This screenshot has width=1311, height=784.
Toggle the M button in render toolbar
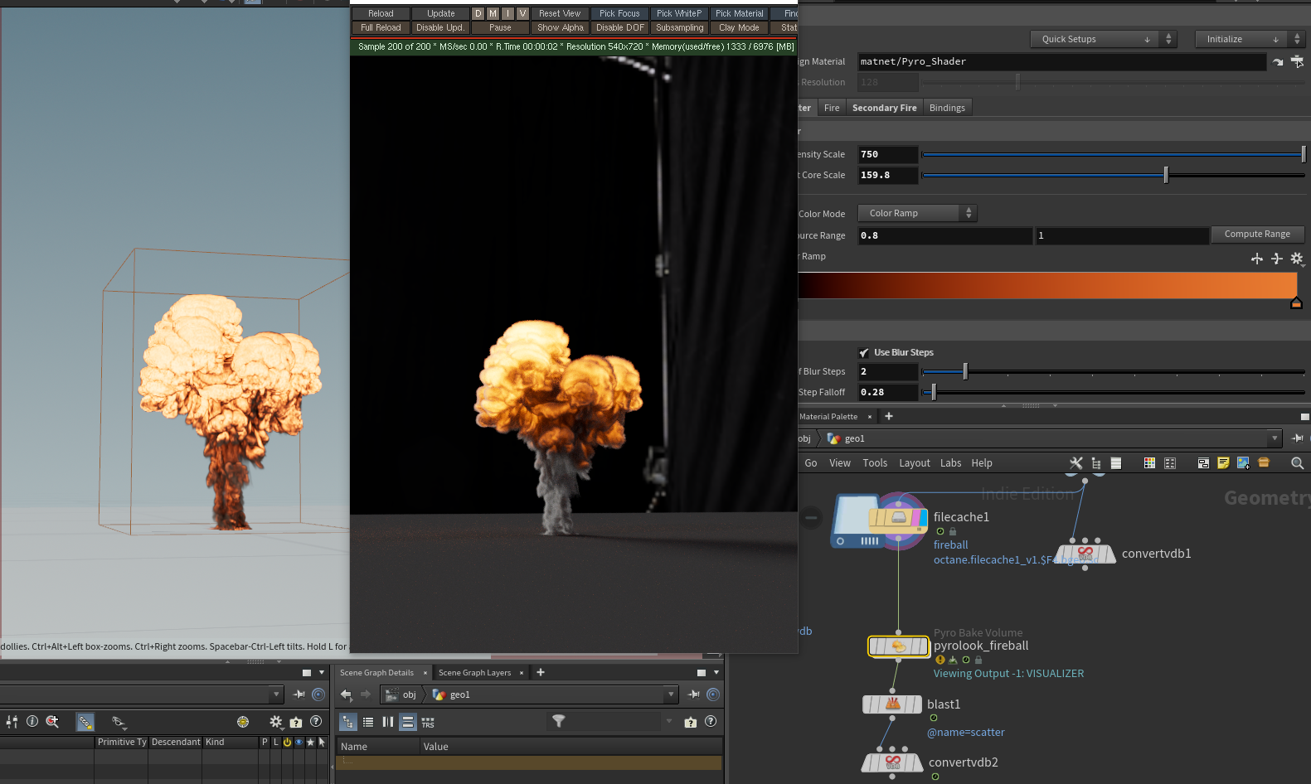click(x=493, y=14)
